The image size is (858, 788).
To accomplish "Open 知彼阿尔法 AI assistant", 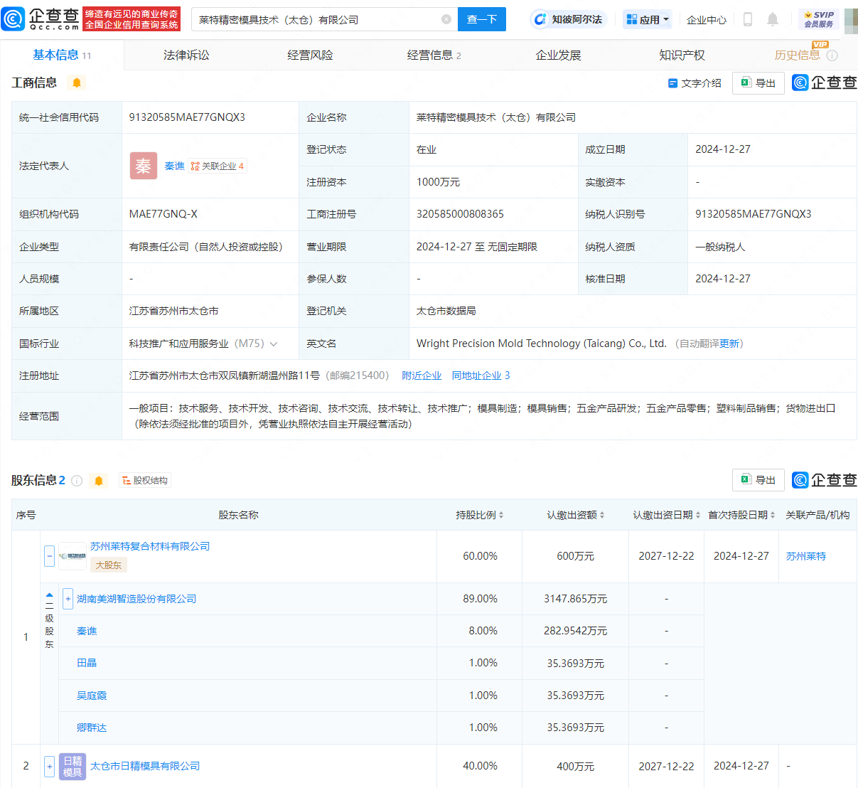I will click(x=568, y=19).
